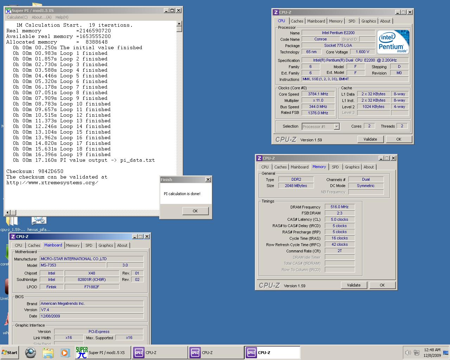
Task: Open Windows Explorer folder icon on taskbar
Action: click(x=48, y=352)
